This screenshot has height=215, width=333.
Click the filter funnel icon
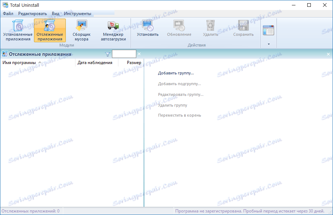[x=107, y=54]
